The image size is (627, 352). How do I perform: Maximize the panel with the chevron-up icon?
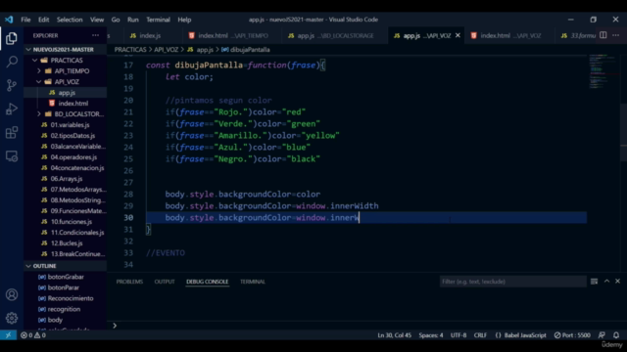click(606, 282)
